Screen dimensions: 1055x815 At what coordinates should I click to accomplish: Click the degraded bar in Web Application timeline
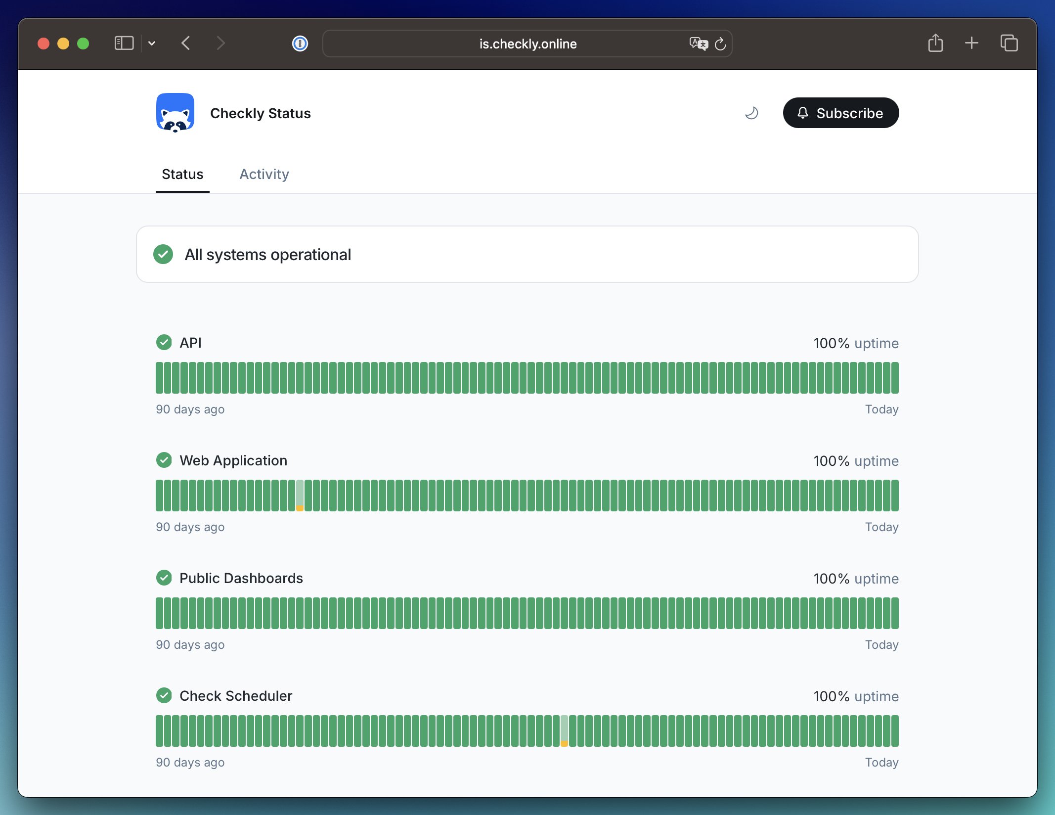coord(300,495)
